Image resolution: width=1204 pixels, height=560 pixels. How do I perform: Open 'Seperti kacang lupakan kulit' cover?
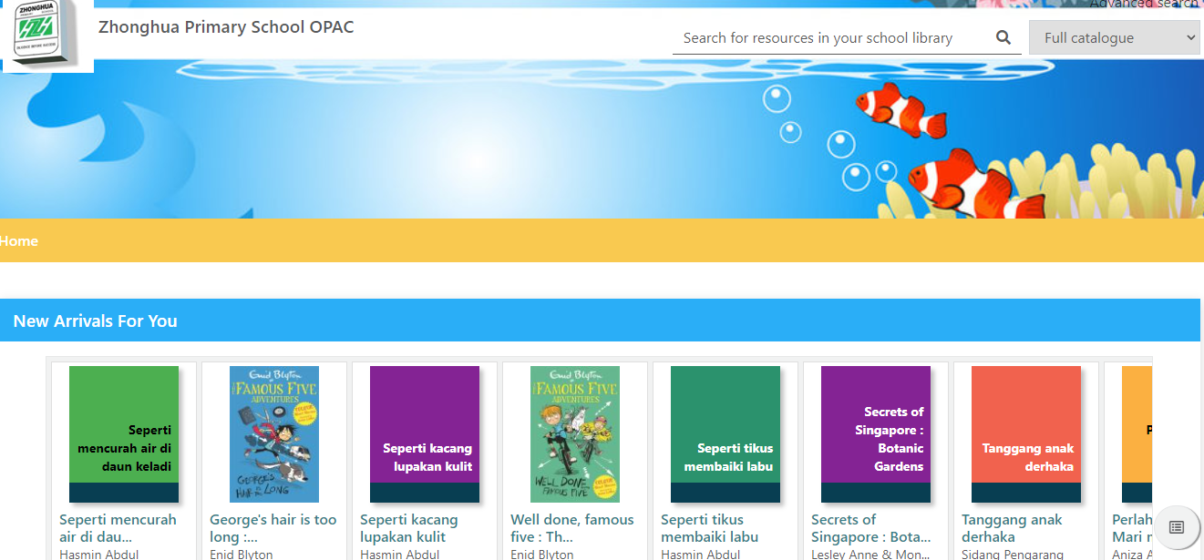point(425,434)
